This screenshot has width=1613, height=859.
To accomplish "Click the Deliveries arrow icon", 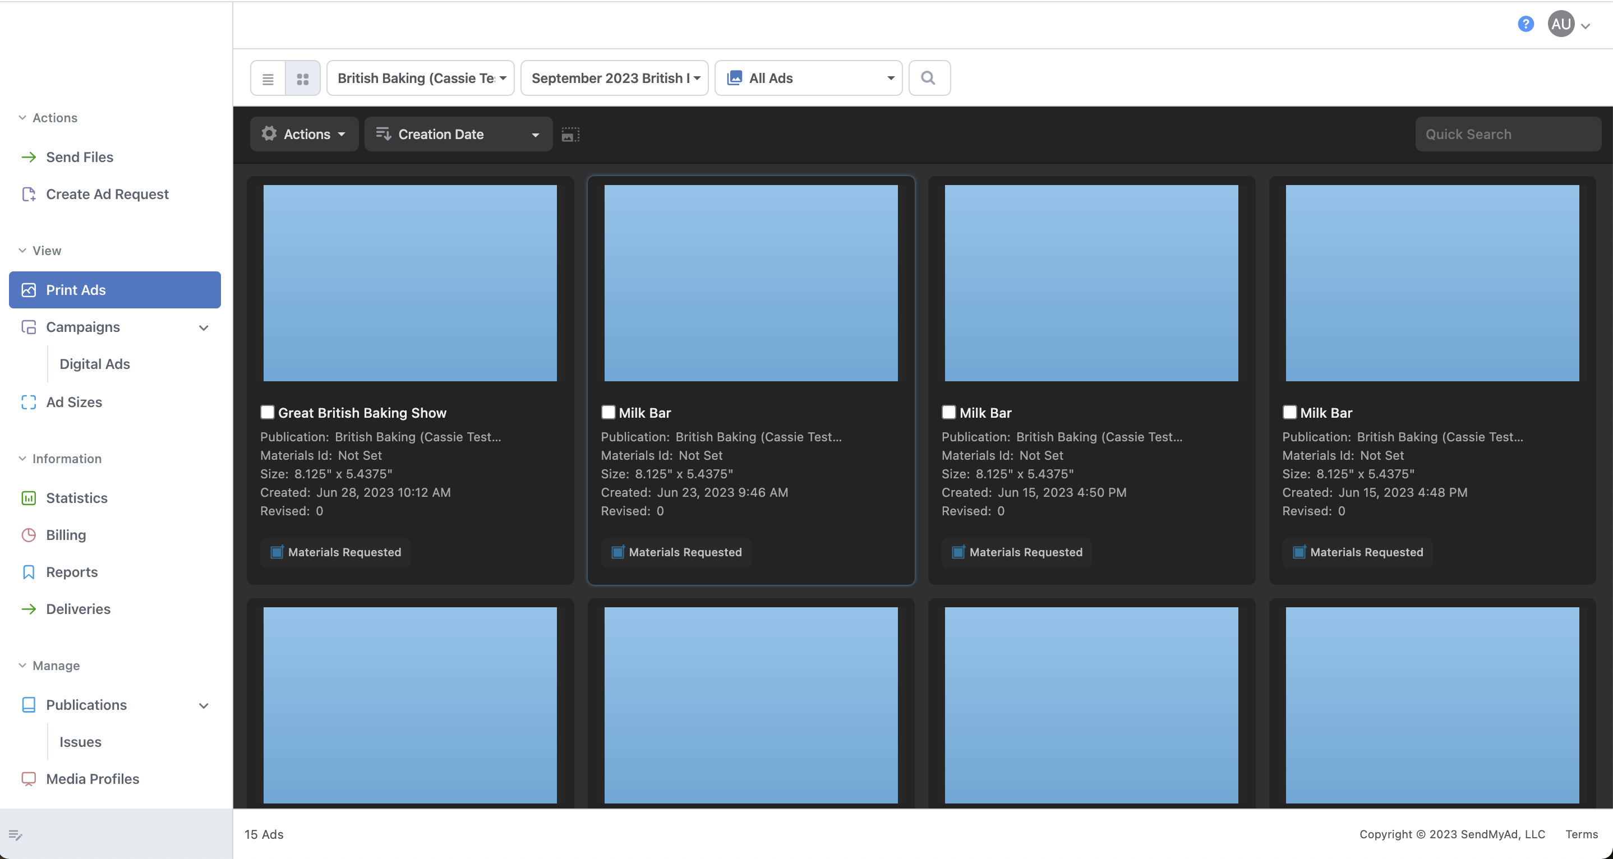I will [29, 609].
